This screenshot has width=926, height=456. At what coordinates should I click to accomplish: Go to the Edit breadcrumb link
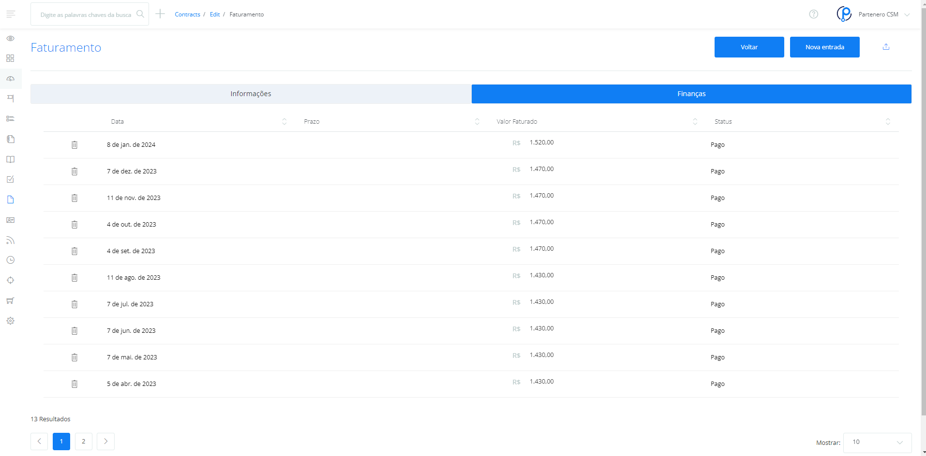pyautogui.click(x=215, y=14)
